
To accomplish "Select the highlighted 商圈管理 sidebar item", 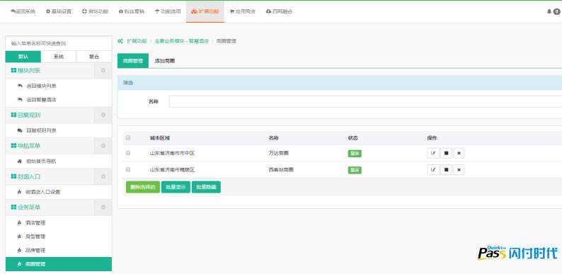I will click(59, 264).
